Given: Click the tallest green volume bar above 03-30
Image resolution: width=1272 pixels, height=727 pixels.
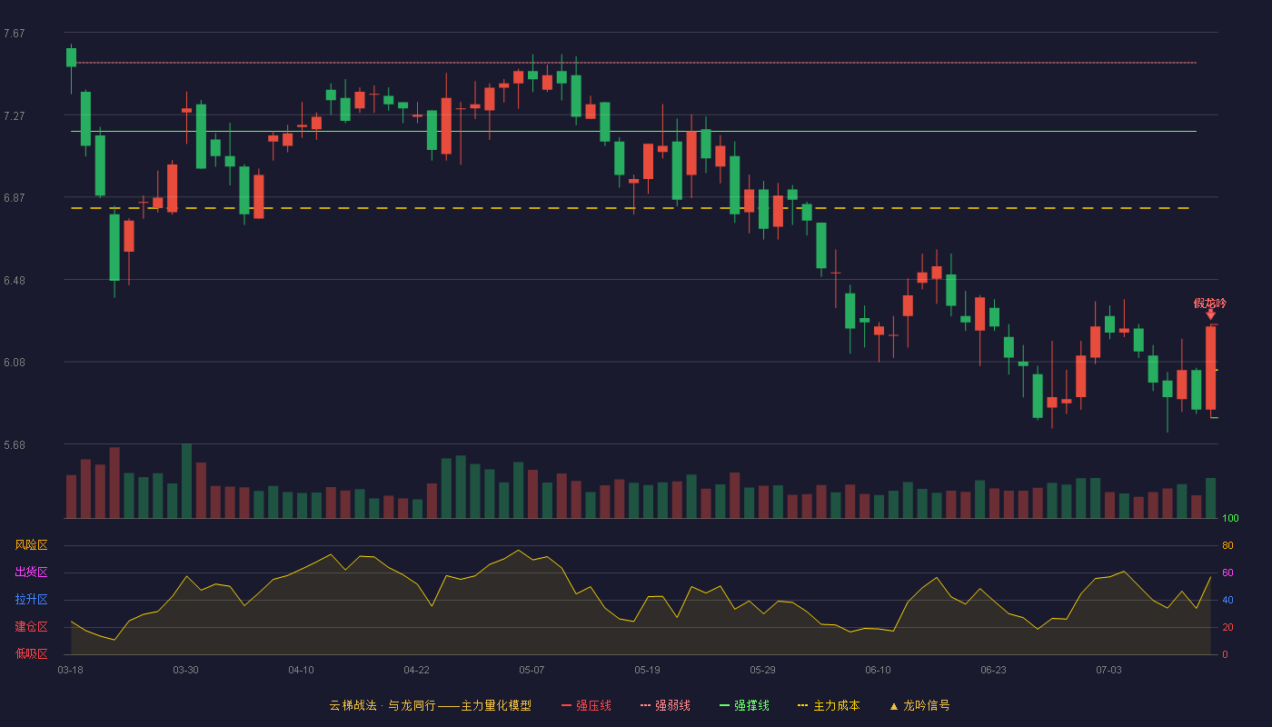Looking at the screenshot, I should pos(186,481).
